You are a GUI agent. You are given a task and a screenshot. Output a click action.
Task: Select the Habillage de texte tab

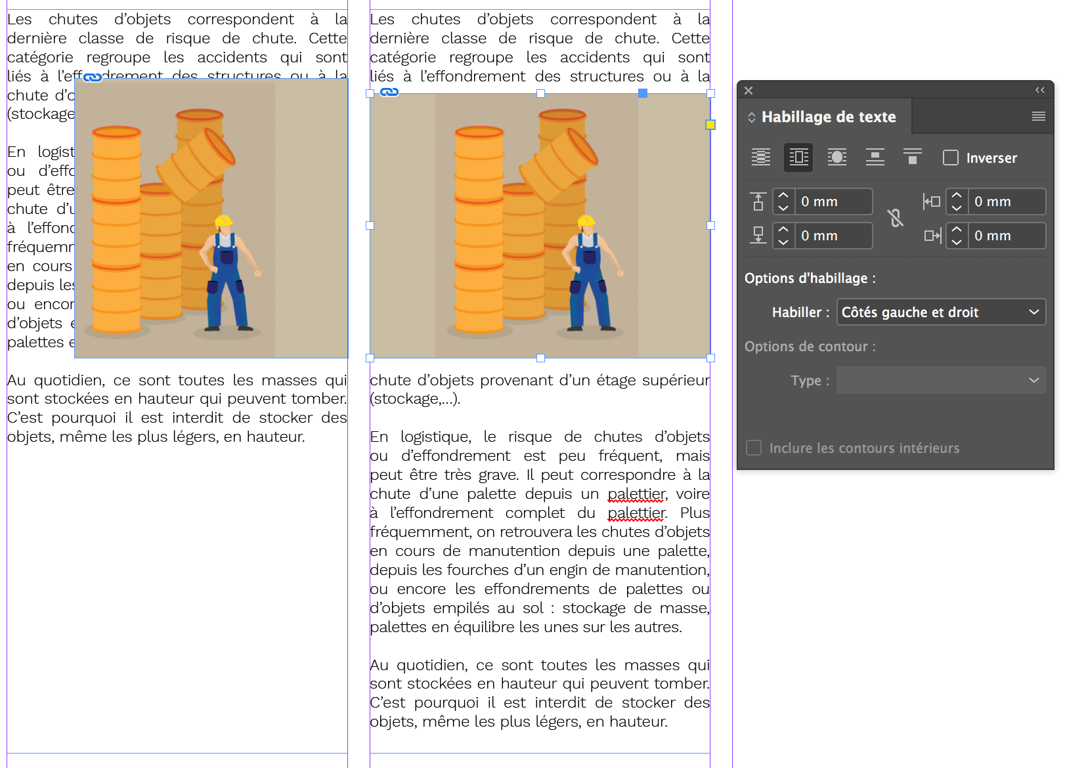[x=828, y=117]
